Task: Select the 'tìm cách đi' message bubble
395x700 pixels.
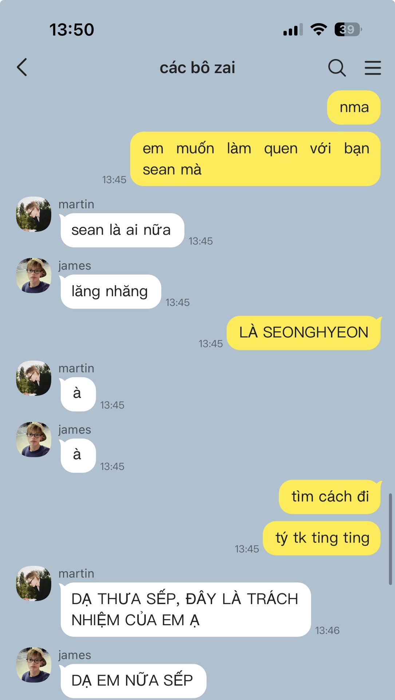Action: point(330,497)
